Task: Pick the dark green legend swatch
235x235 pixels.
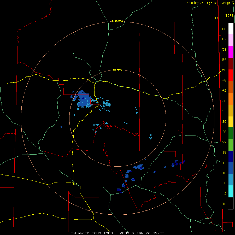Action: [231, 133]
